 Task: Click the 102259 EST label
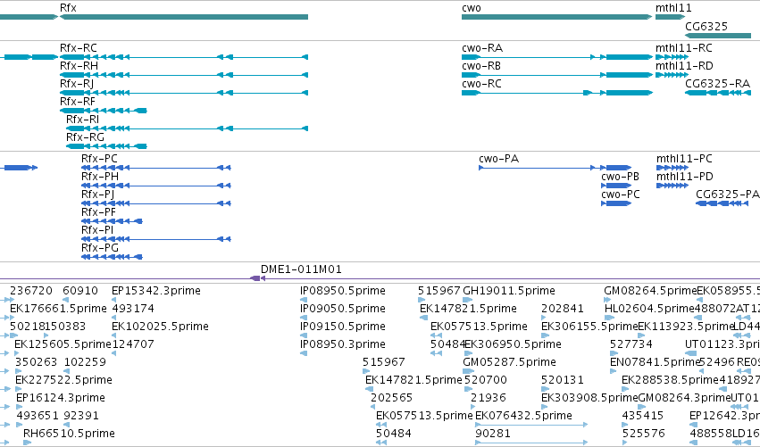point(85,361)
